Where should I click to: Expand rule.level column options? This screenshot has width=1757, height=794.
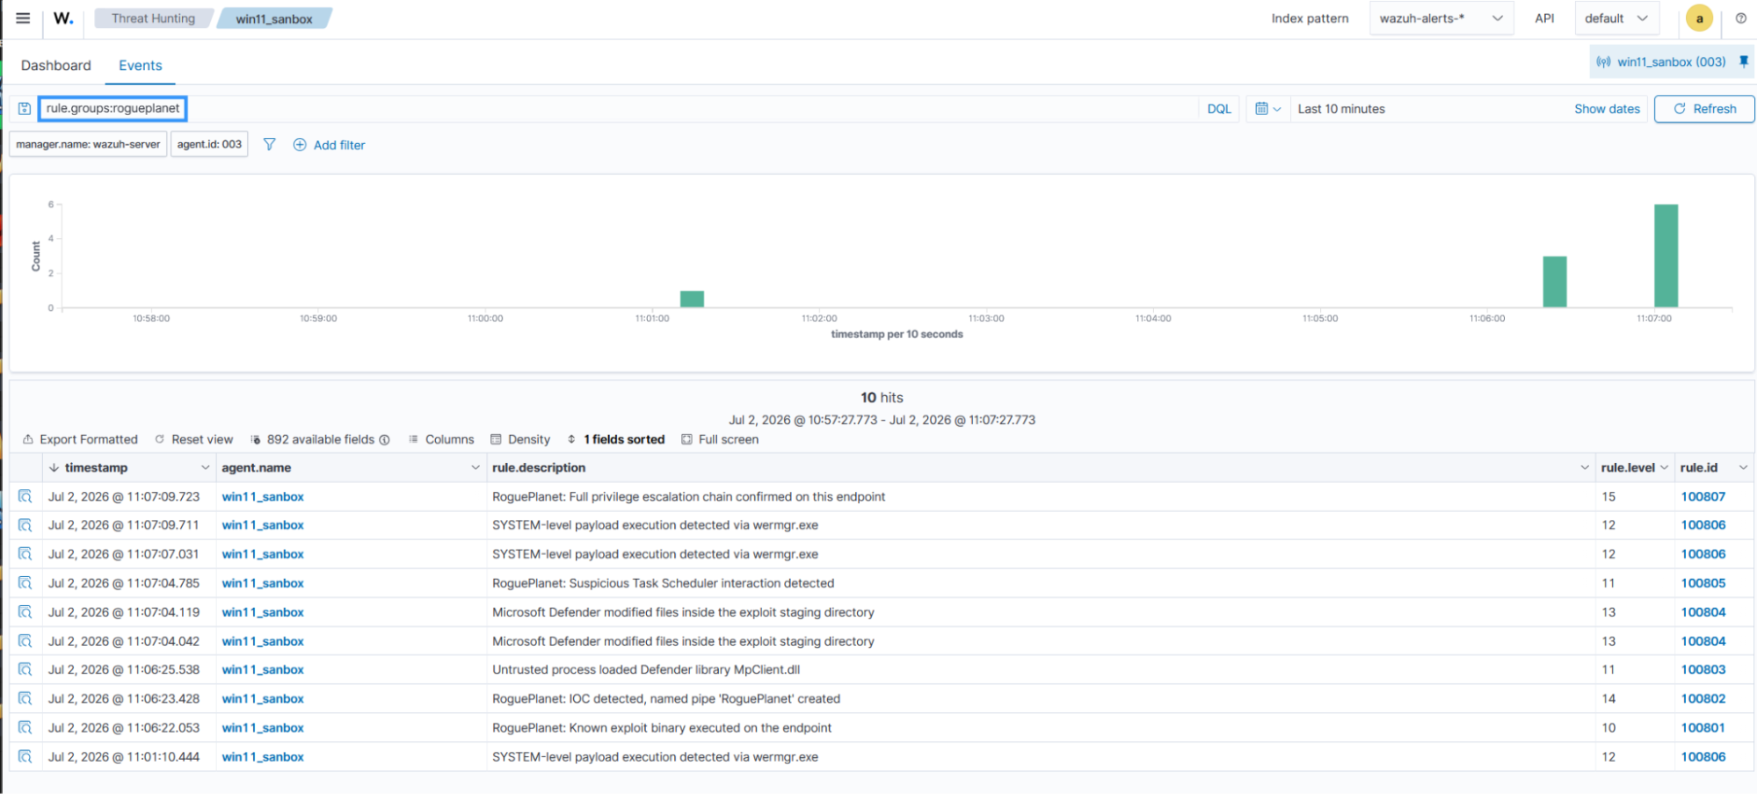tap(1664, 468)
